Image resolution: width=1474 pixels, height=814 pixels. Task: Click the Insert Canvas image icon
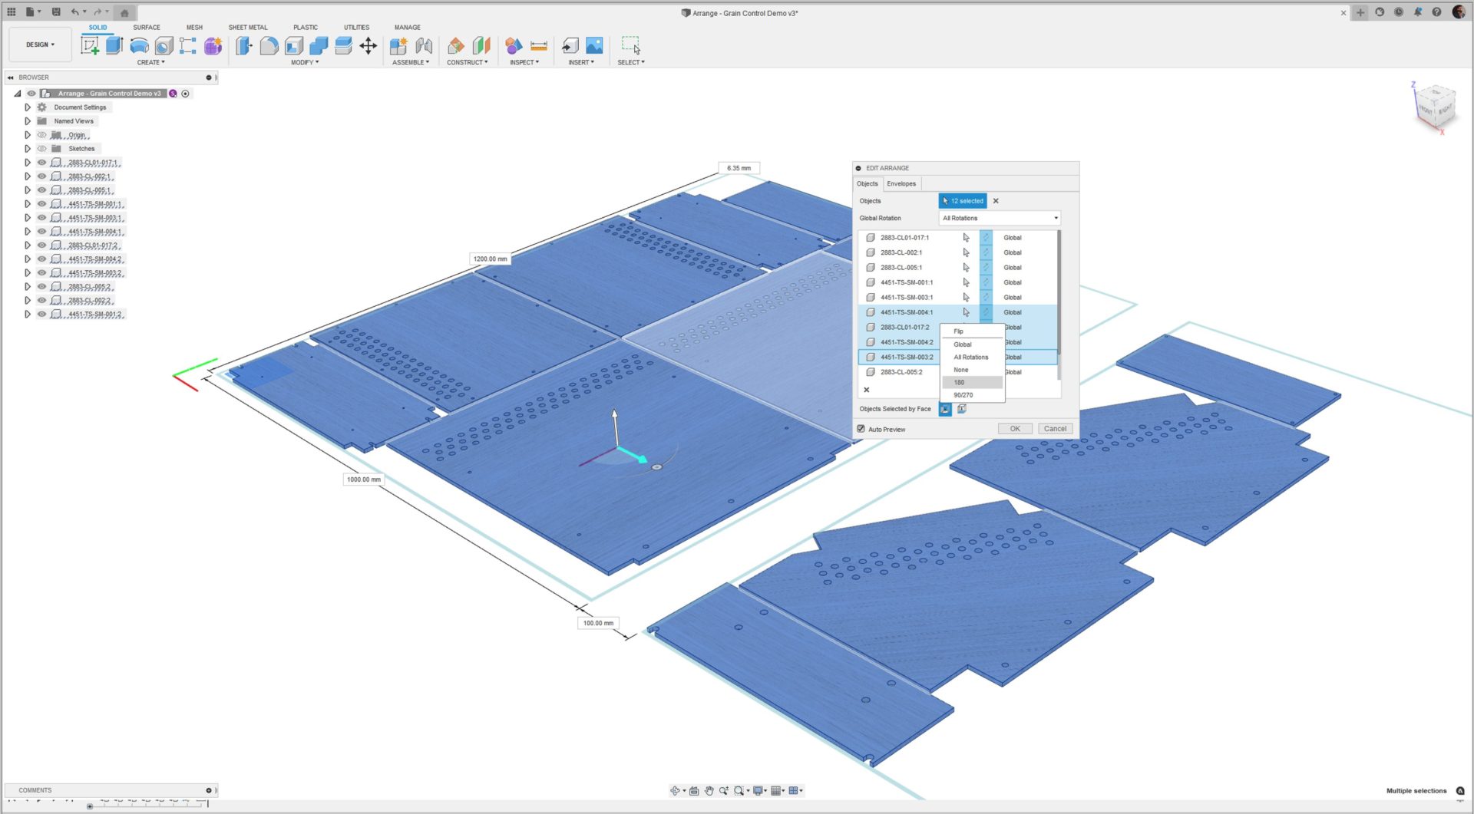tap(594, 46)
